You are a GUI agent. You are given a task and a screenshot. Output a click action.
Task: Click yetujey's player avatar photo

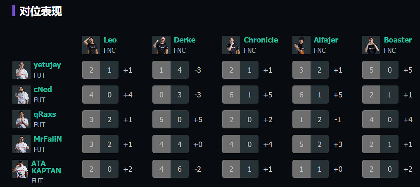21,70
